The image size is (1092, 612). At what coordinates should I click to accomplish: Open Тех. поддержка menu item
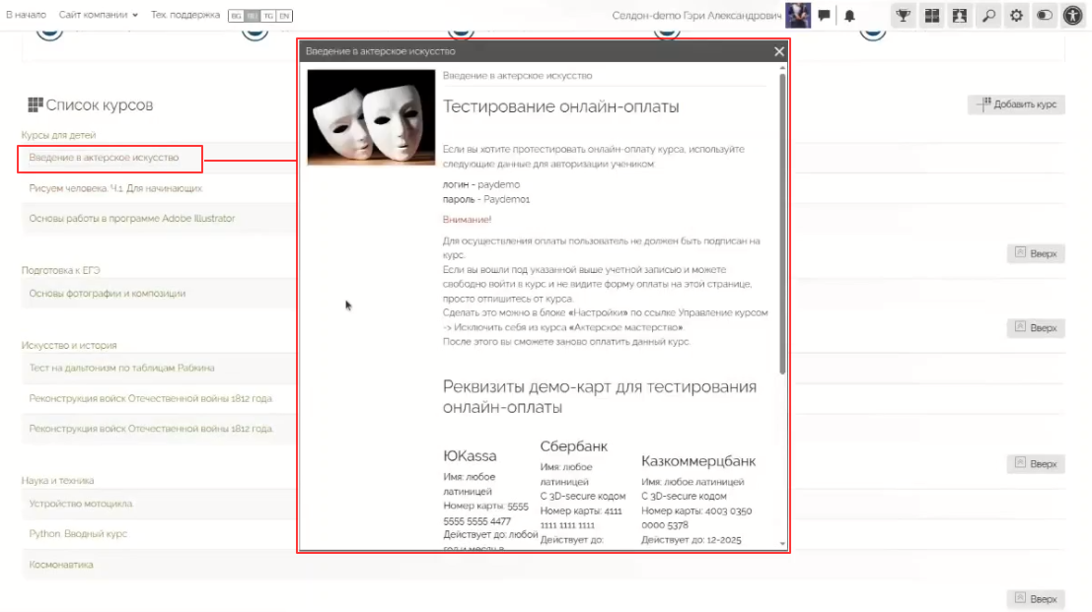(x=185, y=15)
